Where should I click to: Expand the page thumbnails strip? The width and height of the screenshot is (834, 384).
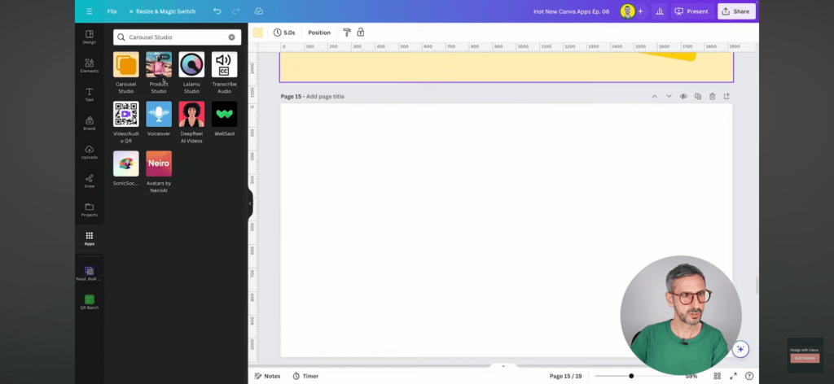503,366
